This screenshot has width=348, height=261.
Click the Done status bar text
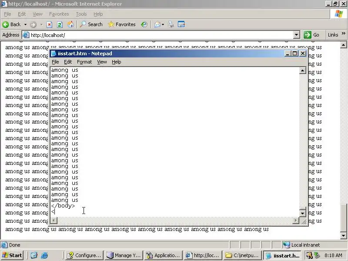tap(15, 245)
